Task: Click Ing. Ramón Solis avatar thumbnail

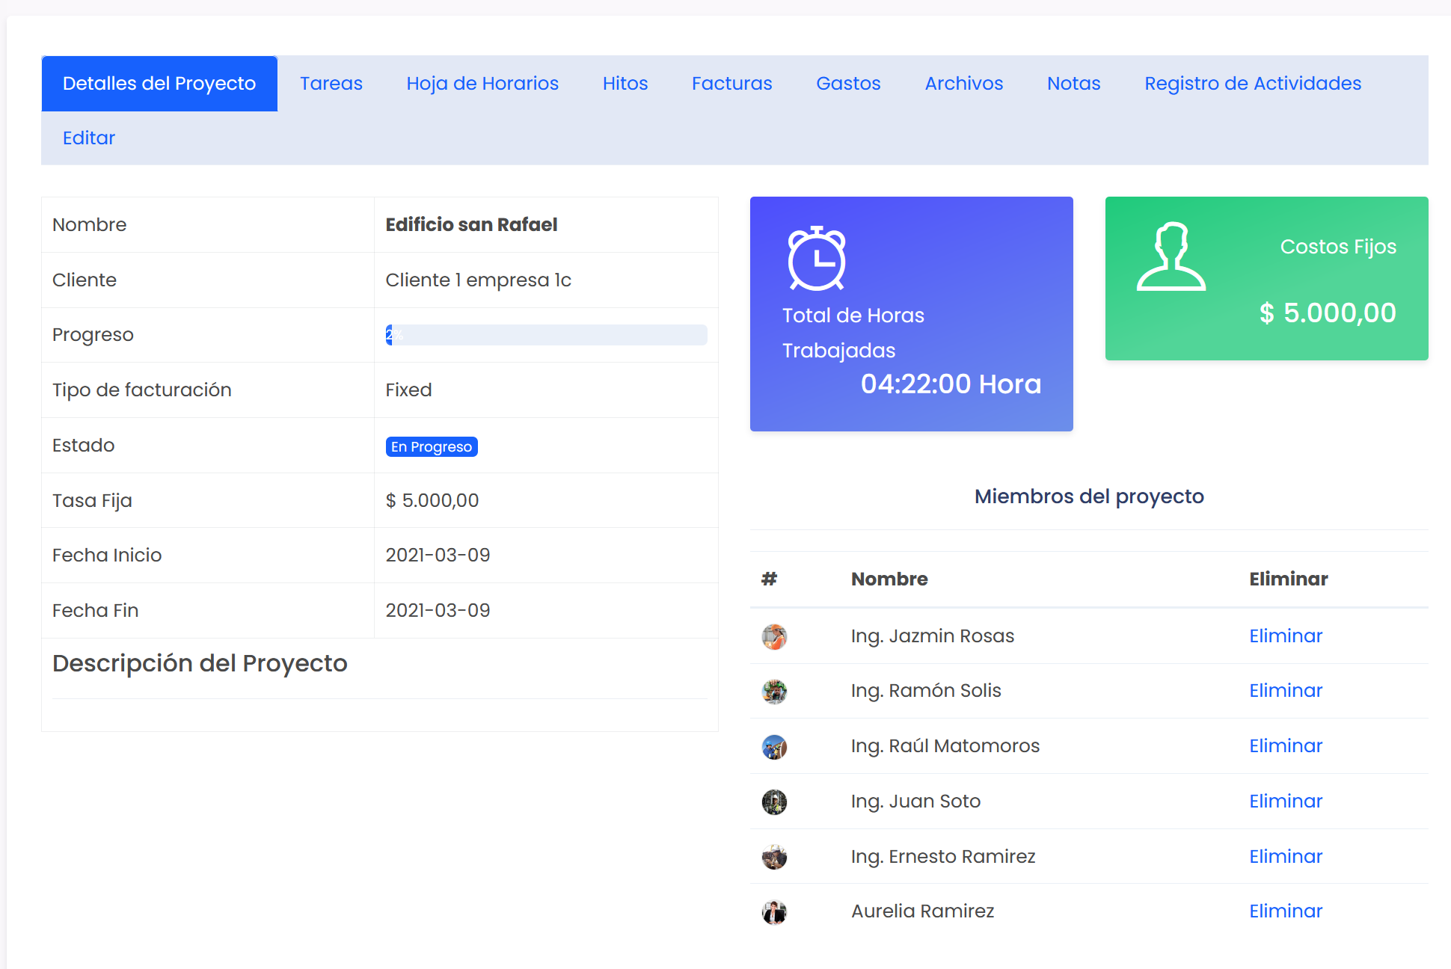Action: tap(774, 692)
